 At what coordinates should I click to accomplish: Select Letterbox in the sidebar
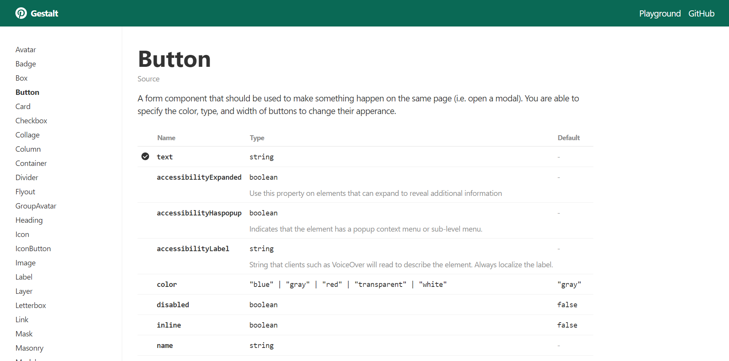coord(30,305)
